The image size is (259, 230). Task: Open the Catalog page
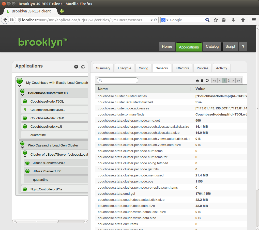(x=212, y=46)
